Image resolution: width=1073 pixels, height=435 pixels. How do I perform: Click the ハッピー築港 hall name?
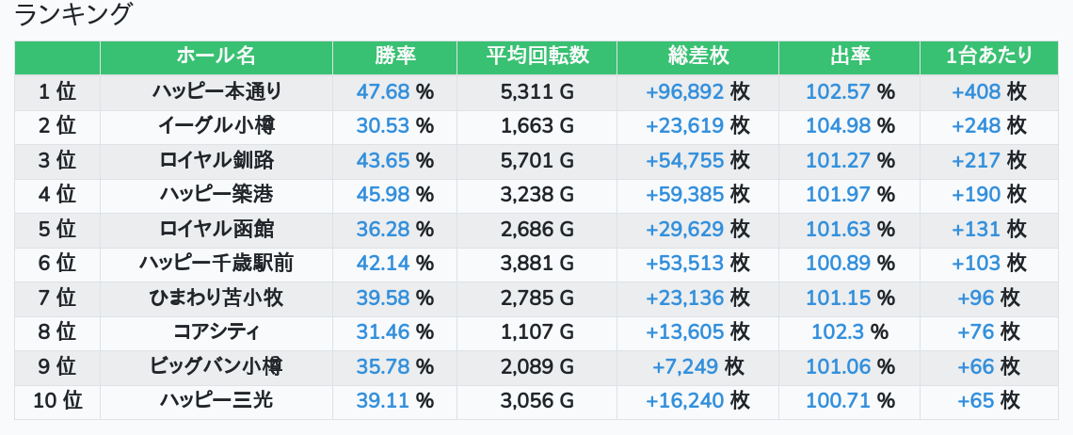(216, 195)
